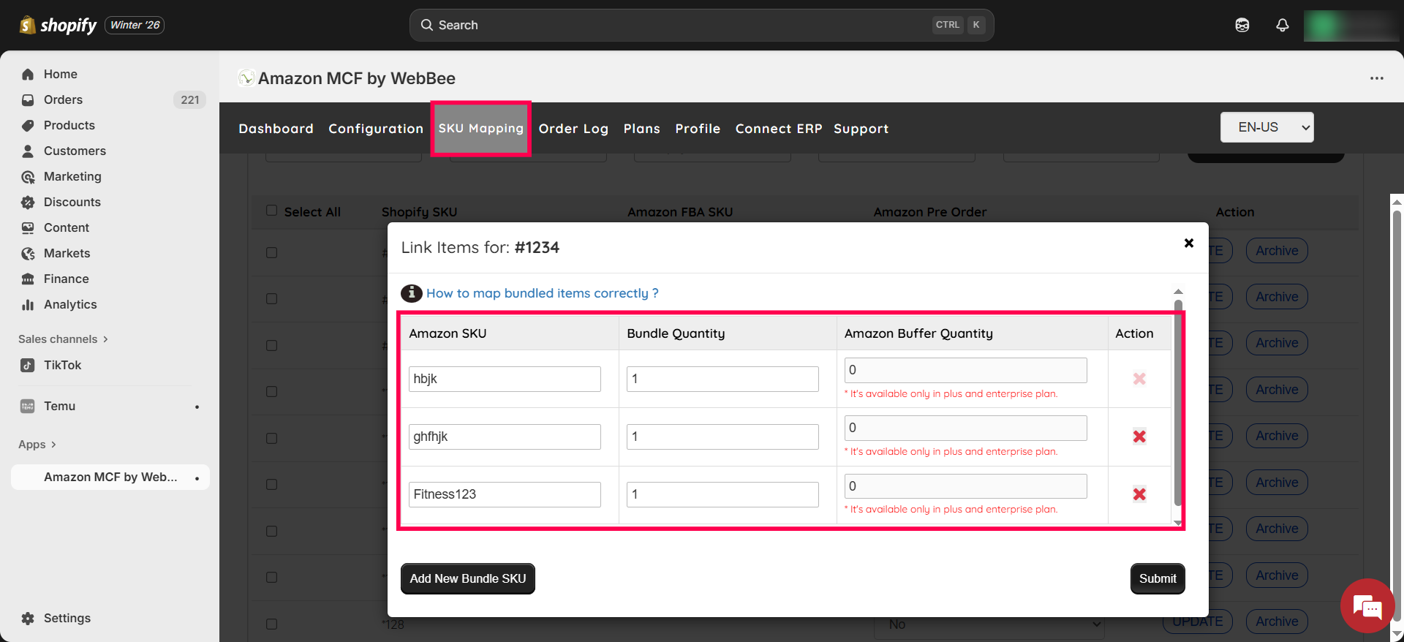Delete the Fitness123 row with red X
This screenshot has height=642, width=1404.
click(1139, 494)
